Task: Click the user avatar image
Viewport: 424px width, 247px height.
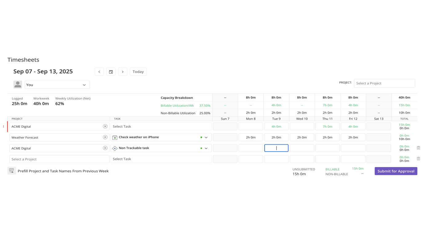Action: [18, 84]
